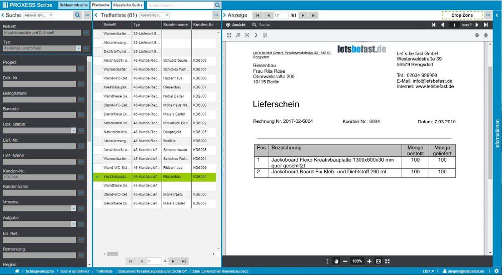Click the Kunden-Nr. input field
Viewport: 502px width, 275px height.
(39, 177)
